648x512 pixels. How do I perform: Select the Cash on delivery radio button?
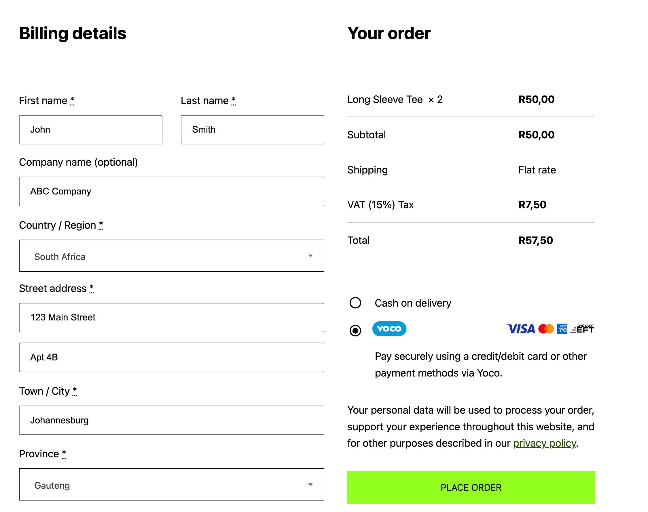355,303
